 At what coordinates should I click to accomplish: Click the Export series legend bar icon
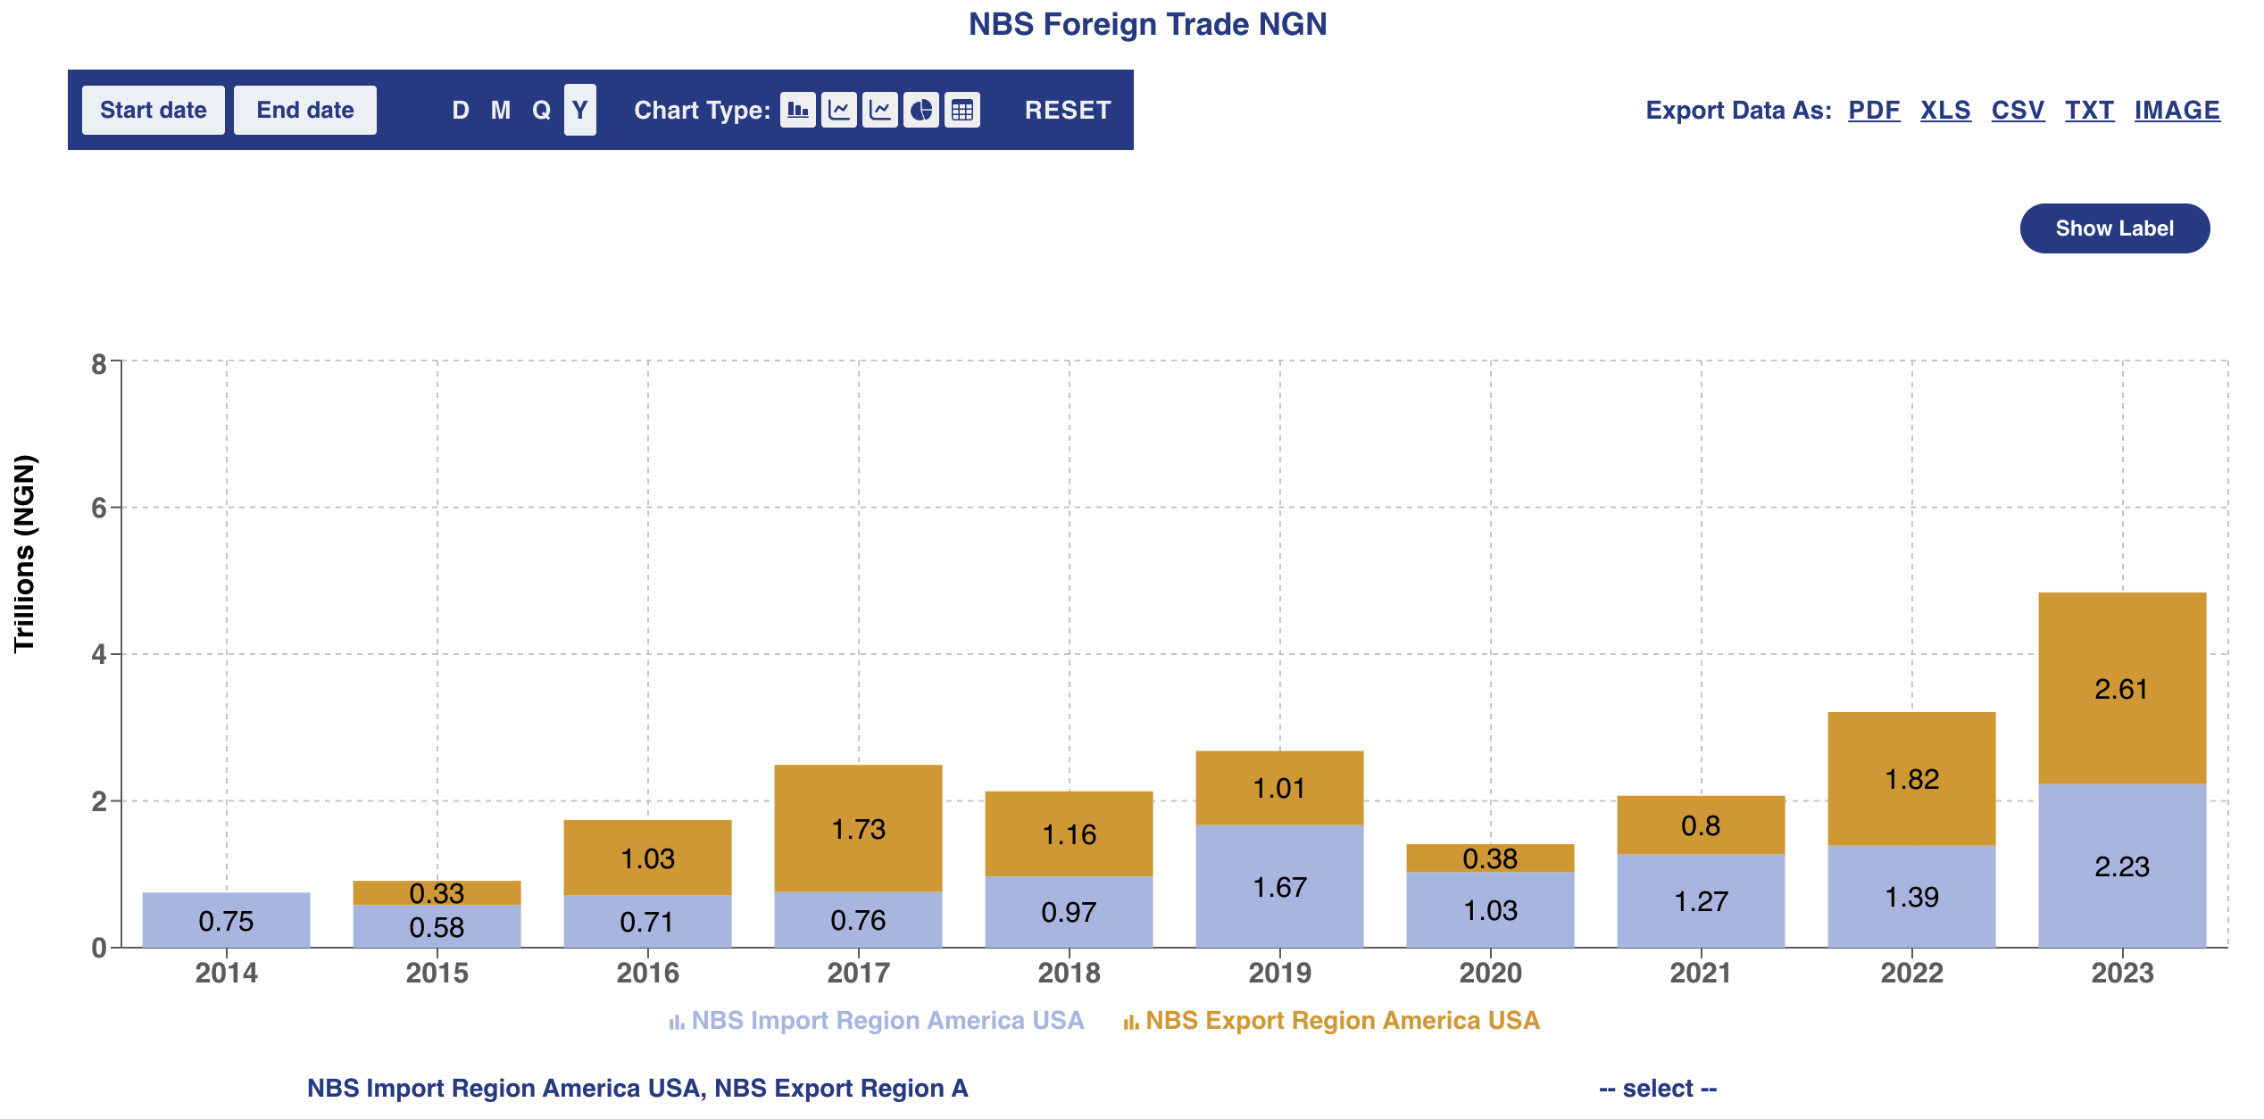coord(1130,1022)
